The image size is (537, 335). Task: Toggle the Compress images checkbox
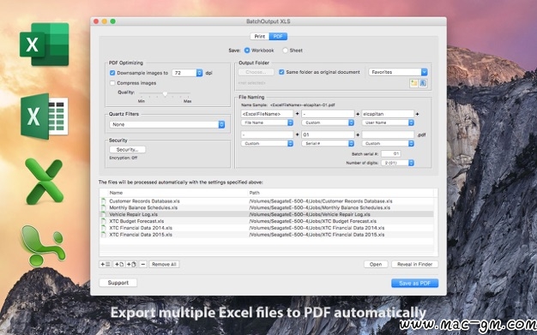click(x=112, y=83)
